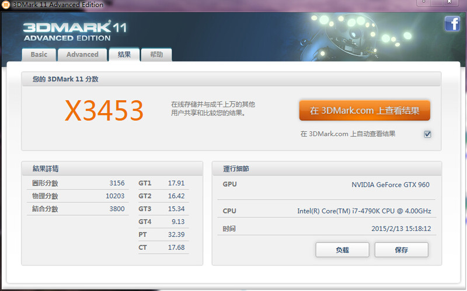Select the GT3 result 15.34
This screenshot has height=291, width=467.
(x=176, y=209)
